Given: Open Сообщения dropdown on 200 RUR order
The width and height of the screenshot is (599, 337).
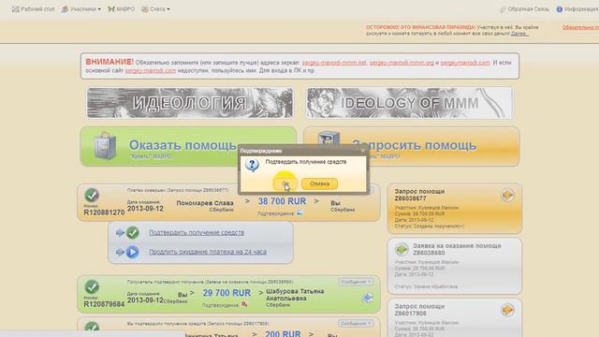Looking at the screenshot, I should (x=356, y=323).
